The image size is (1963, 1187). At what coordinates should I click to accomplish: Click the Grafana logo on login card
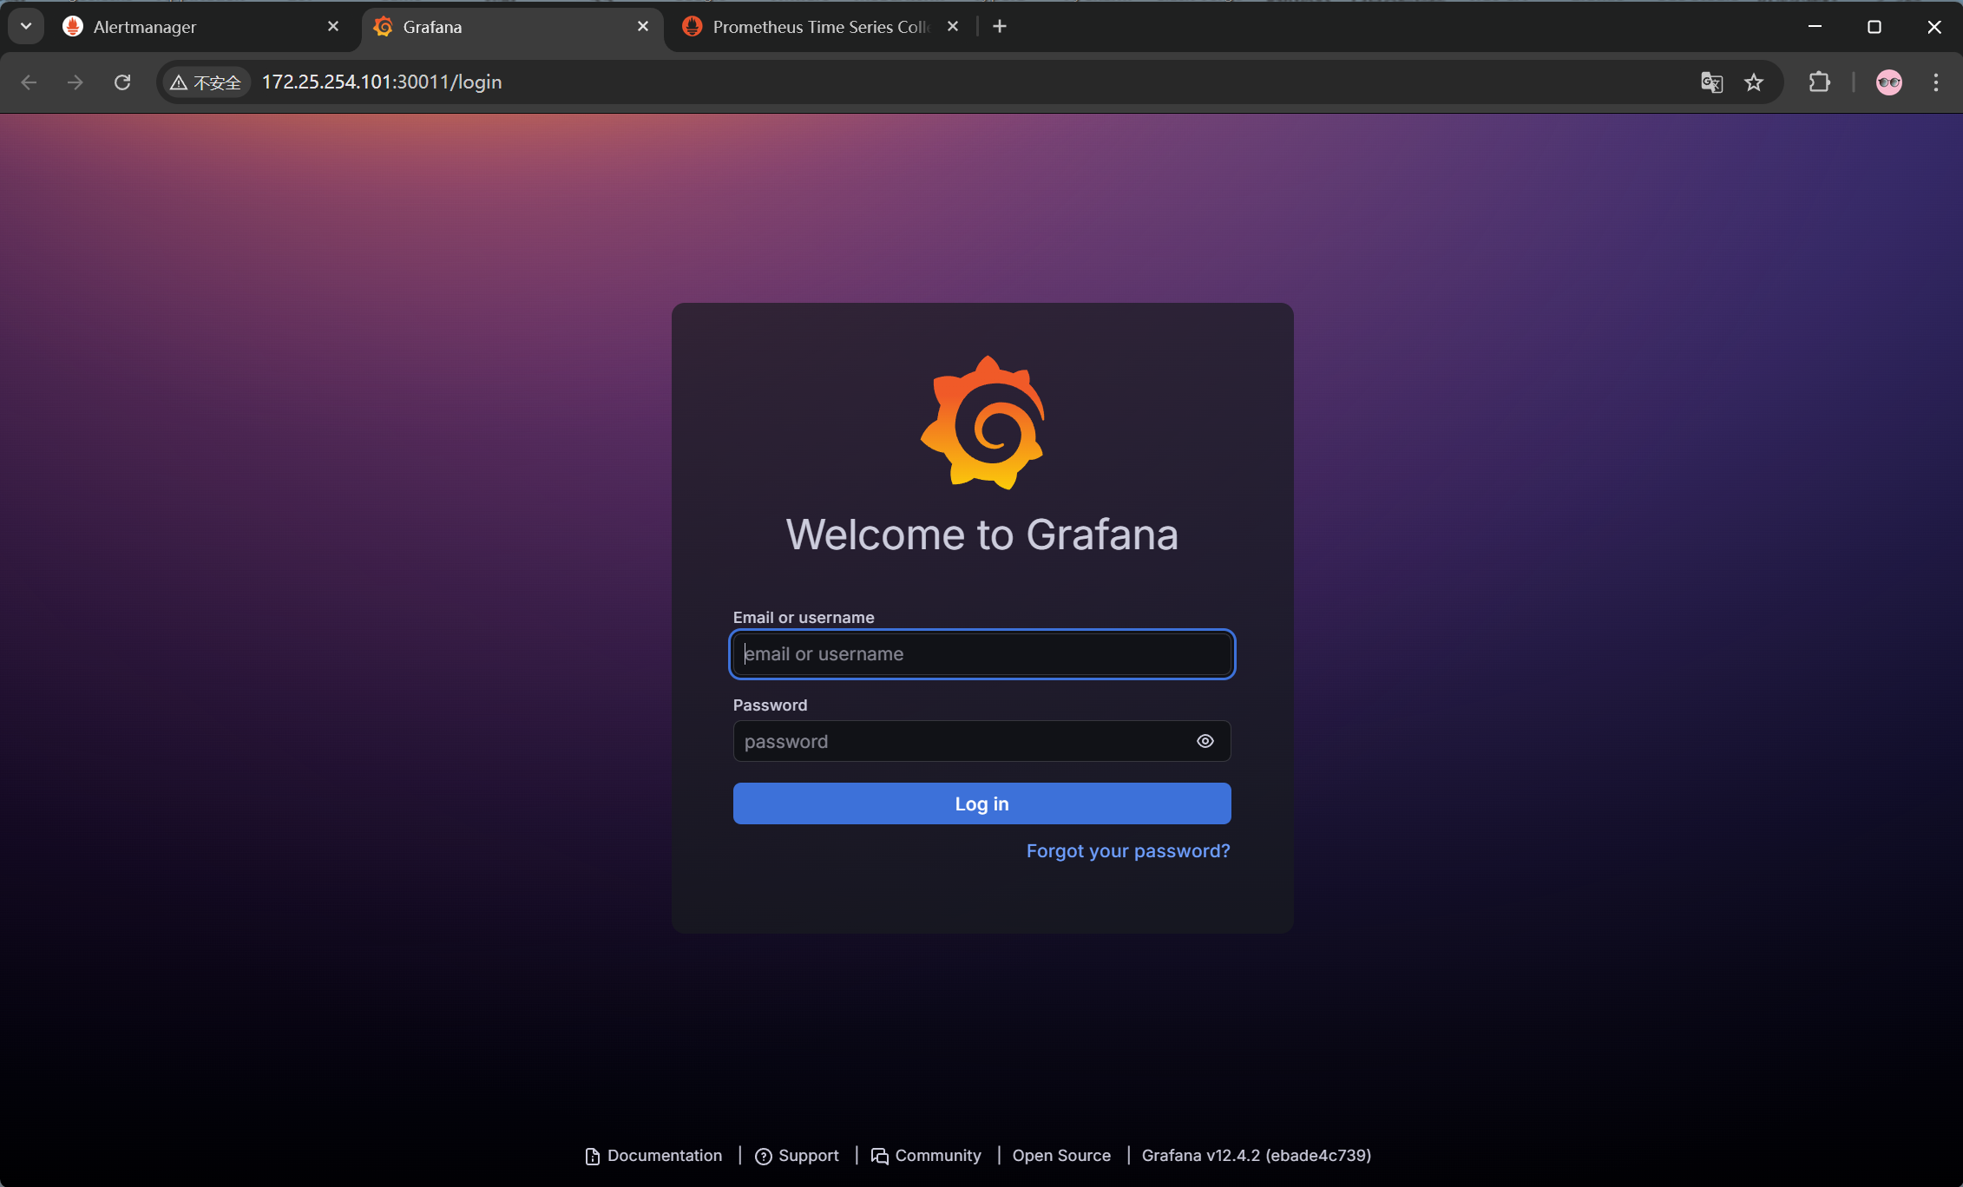(981, 423)
